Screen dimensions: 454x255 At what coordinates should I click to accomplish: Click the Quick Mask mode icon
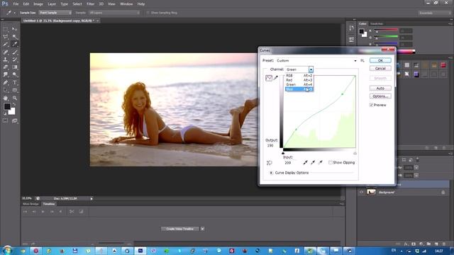coord(6,120)
